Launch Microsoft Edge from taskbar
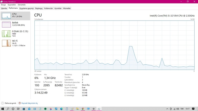 [61, 109]
